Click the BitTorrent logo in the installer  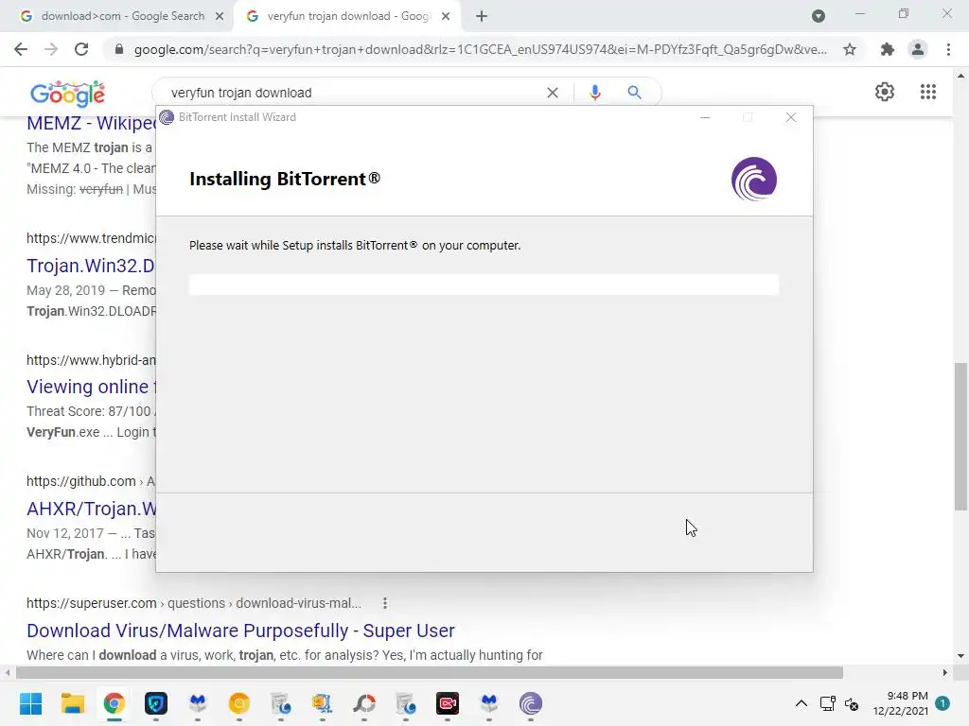coord(754,179)
